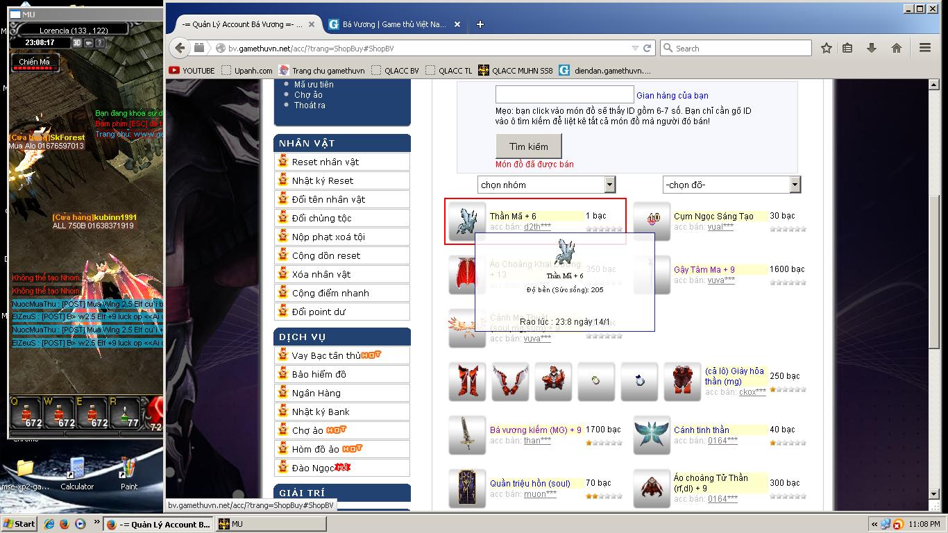Click the Windows Start button
The width and height of the screenshot is (948, 533).
pos(19,524)
